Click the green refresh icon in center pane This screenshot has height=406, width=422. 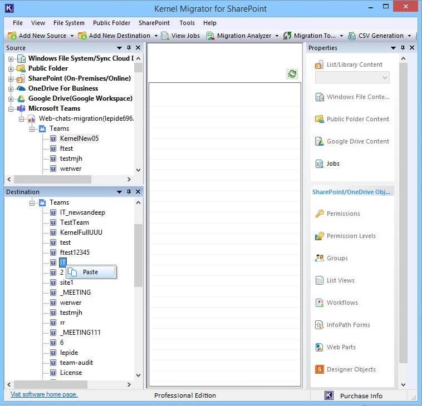pos(292,73)
